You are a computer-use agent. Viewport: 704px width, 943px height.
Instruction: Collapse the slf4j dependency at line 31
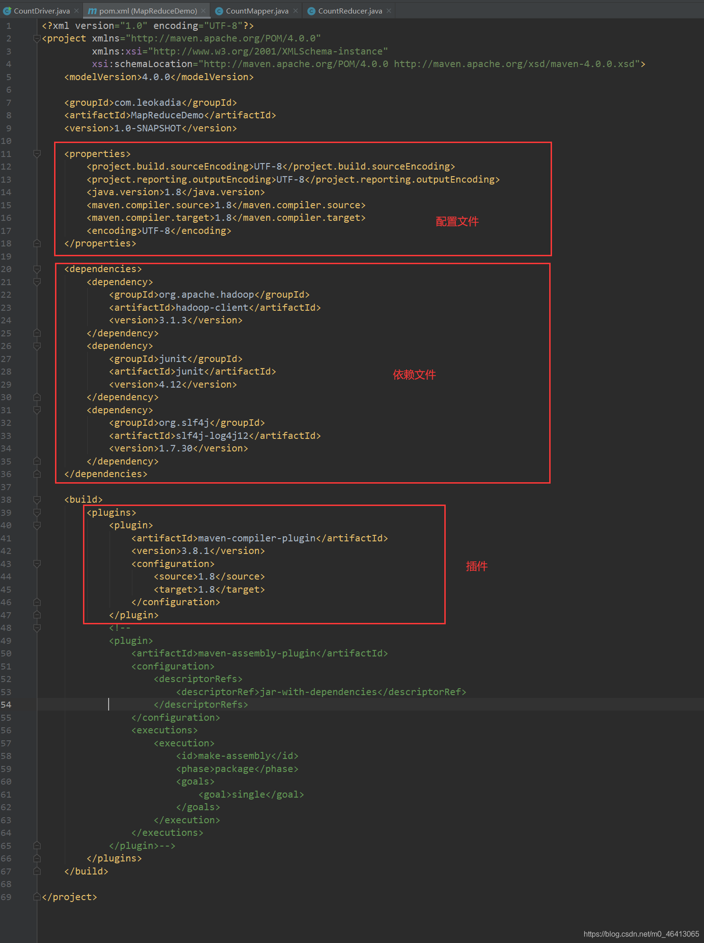click(x=37, y=410)
